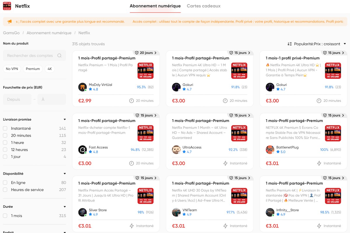Image resolution: width=350 pixels, height=233 pixels.
Task: Click star rating icon for Fast Access
Action: pyautogui.click(x=90, y=152)
